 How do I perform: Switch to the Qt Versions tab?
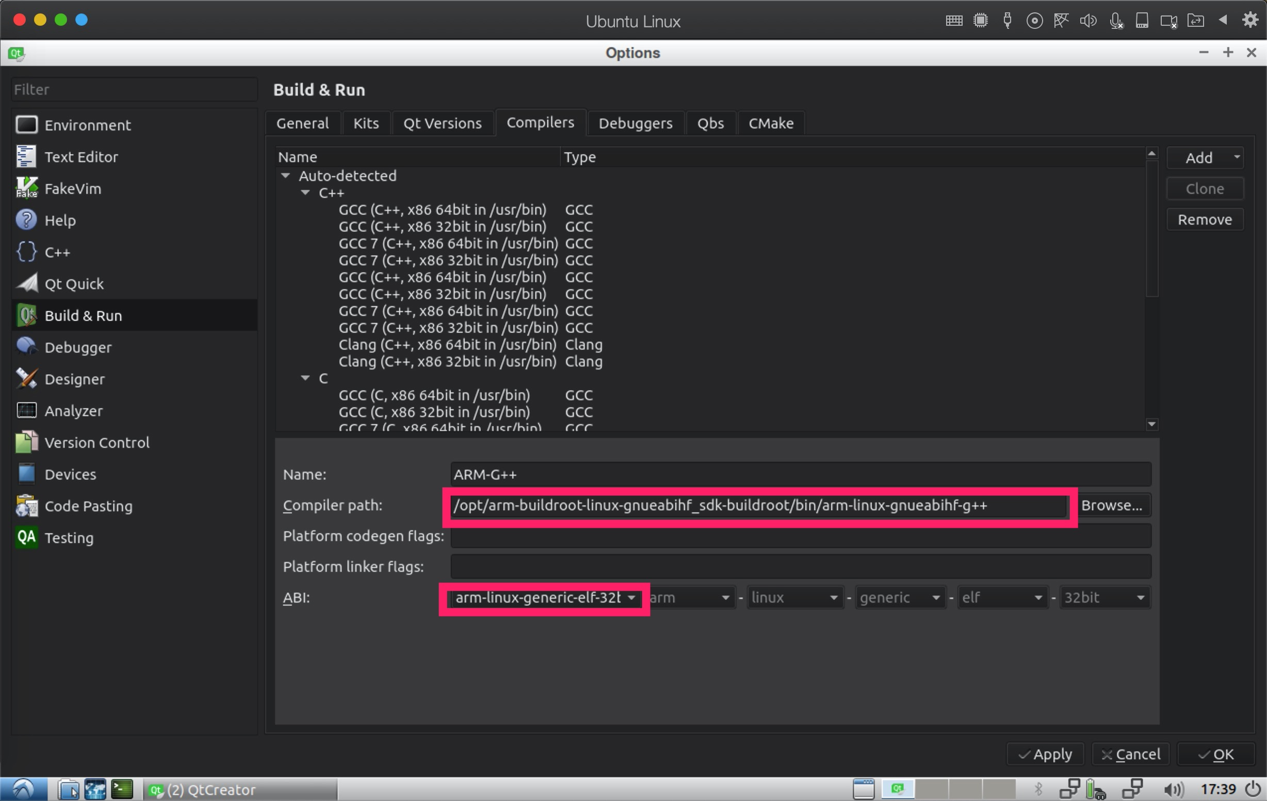click(443, 123)
